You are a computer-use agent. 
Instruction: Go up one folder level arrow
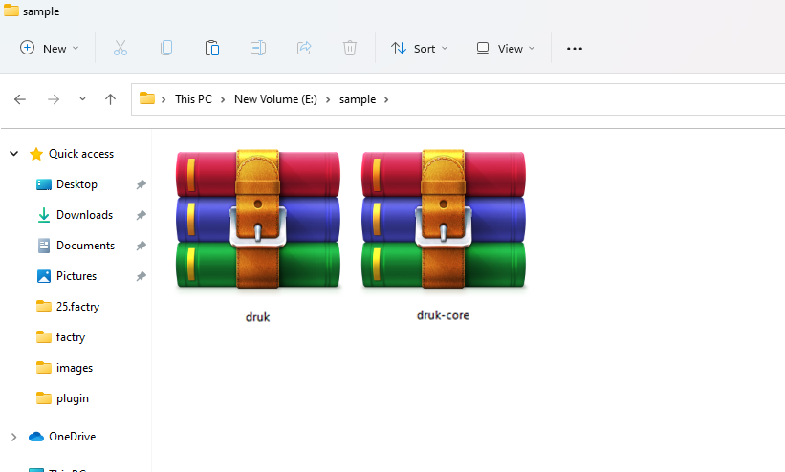click(110, 99)
